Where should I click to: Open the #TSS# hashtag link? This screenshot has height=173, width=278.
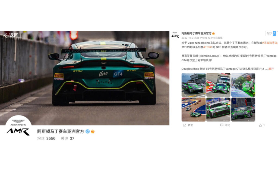pos(207,47)
